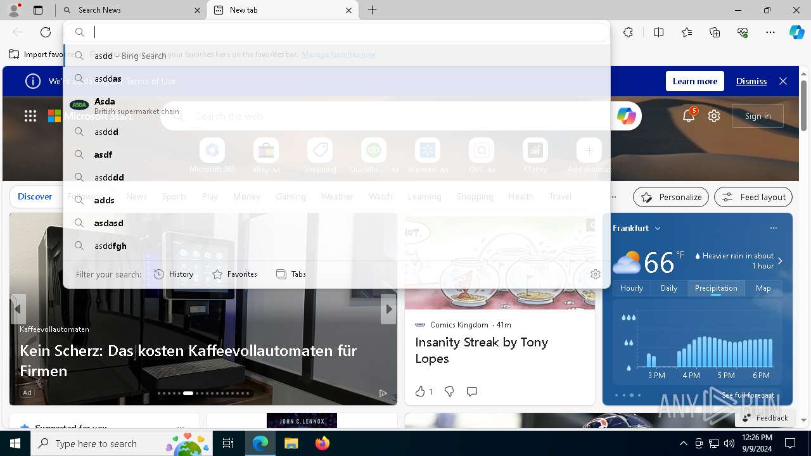Open Insanity Streak comic thumbnail

click(x=500, y=261)
